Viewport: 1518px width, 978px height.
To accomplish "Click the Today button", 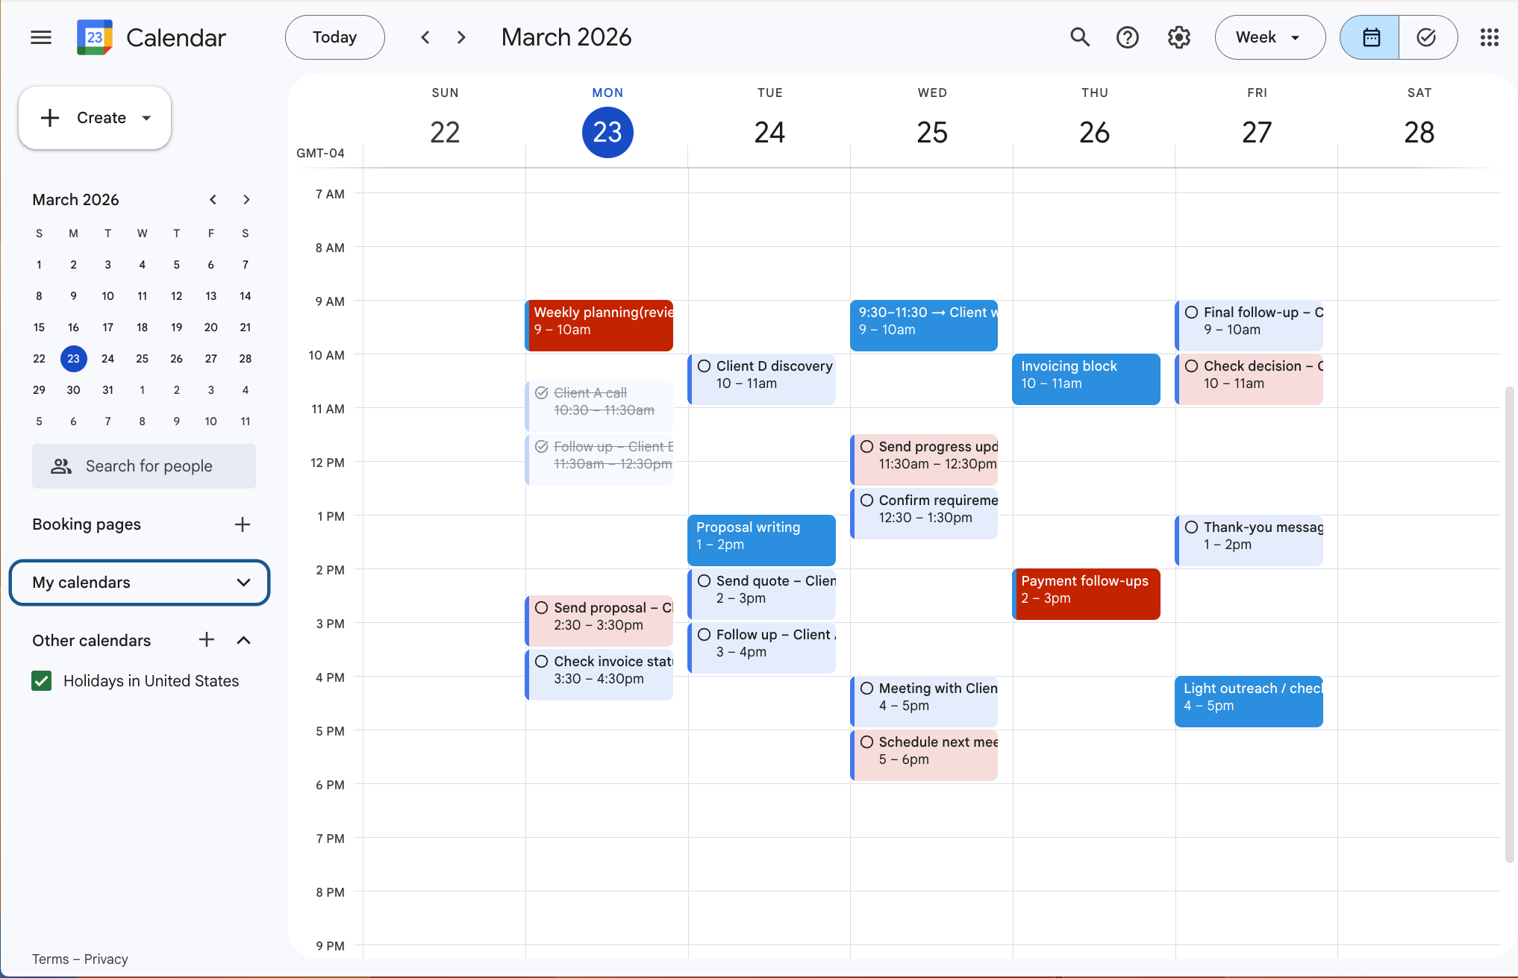I will pyautogui.click(x=334, y=37).
